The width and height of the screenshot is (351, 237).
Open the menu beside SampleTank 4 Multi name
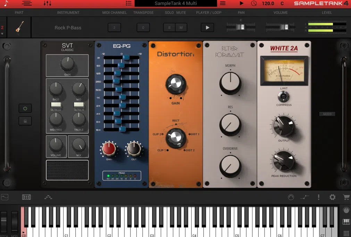(223, 3)
